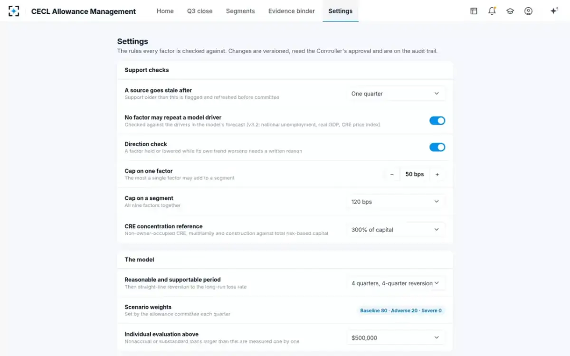Launch the AI sparkle assistant

tap(554, 11)
